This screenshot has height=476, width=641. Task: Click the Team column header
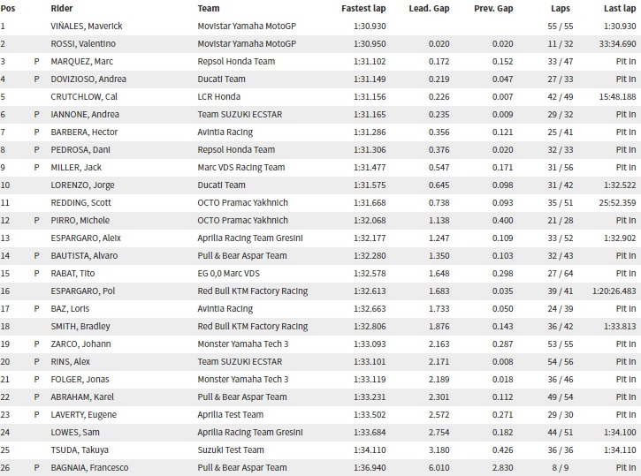coord(210,8)
